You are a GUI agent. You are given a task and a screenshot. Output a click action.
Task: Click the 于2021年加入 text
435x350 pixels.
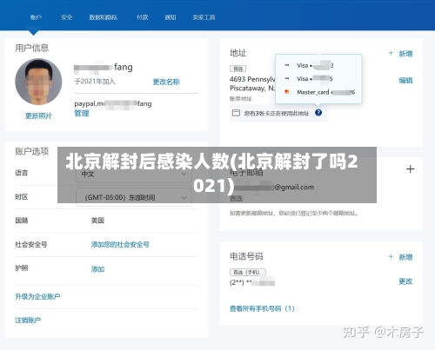click(x=95, y=82)
